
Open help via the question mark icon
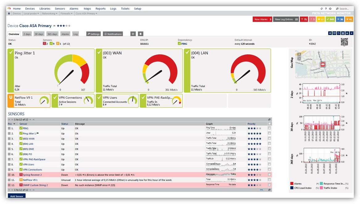[326, 9]
